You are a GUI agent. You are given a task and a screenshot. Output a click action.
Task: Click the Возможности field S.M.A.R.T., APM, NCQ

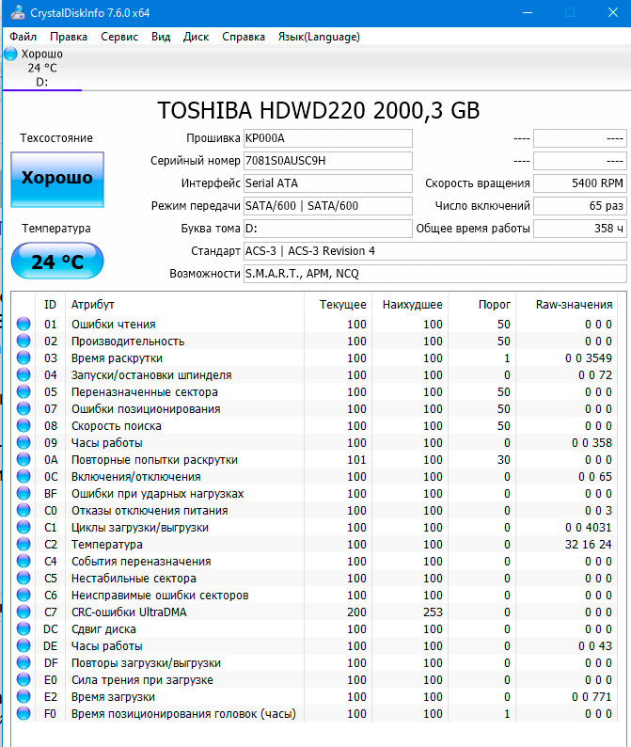pyautogui.click(x=434, y=274)
